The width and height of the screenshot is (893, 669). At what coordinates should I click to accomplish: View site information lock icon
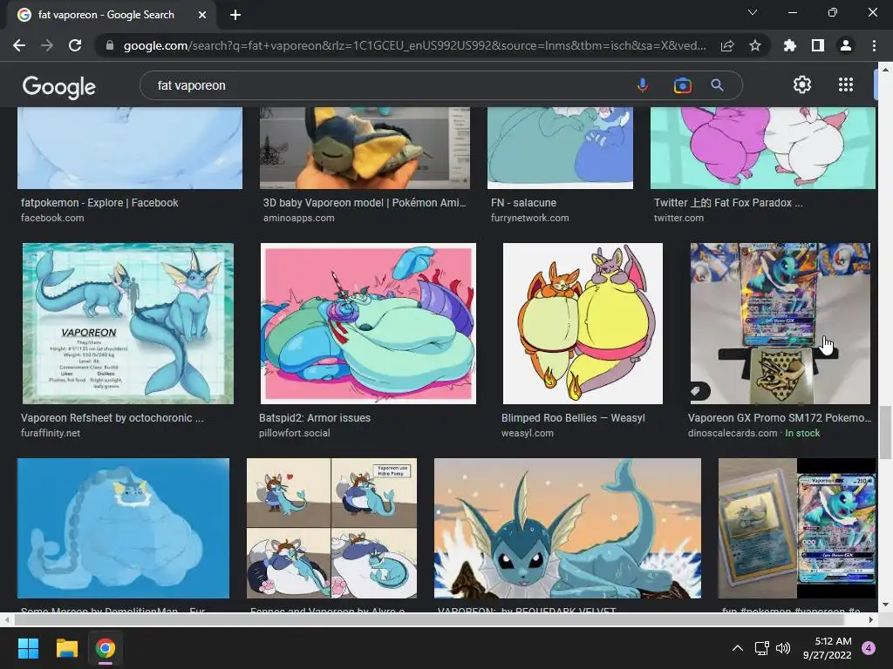tap(110, 45)
